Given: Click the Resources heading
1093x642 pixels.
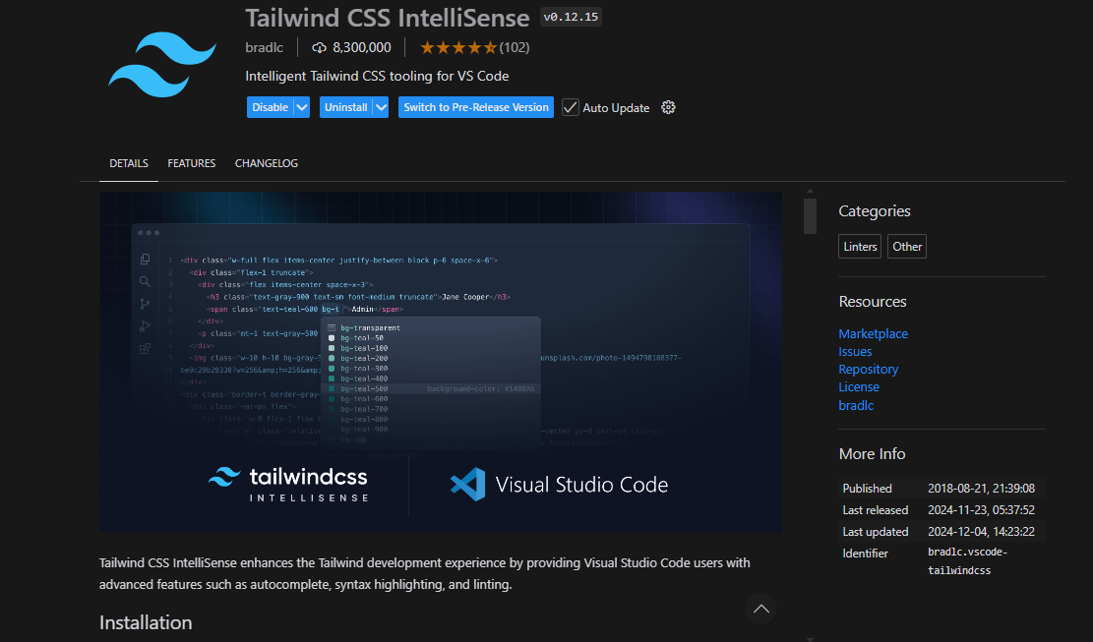Looking at the screenshot, I should tap(873, 302).
